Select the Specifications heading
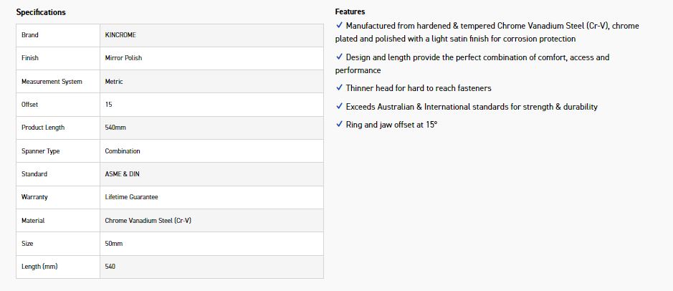Image resolution: width=673 pixels, height=291 pixels. click(x=41, y=12)
